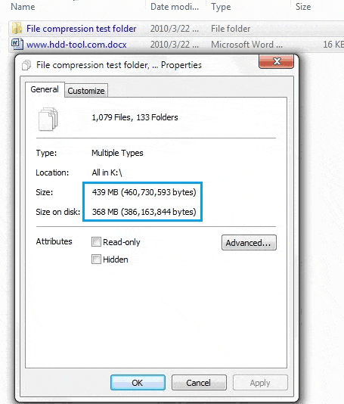
Task: Click the 1,079 Files, 133 Folders text
Action: click(x=135, y=117)
